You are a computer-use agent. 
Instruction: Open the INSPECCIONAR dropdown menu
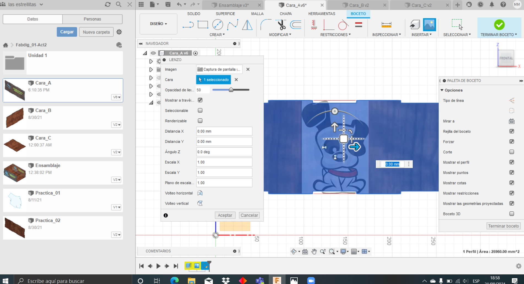point(387,35)
